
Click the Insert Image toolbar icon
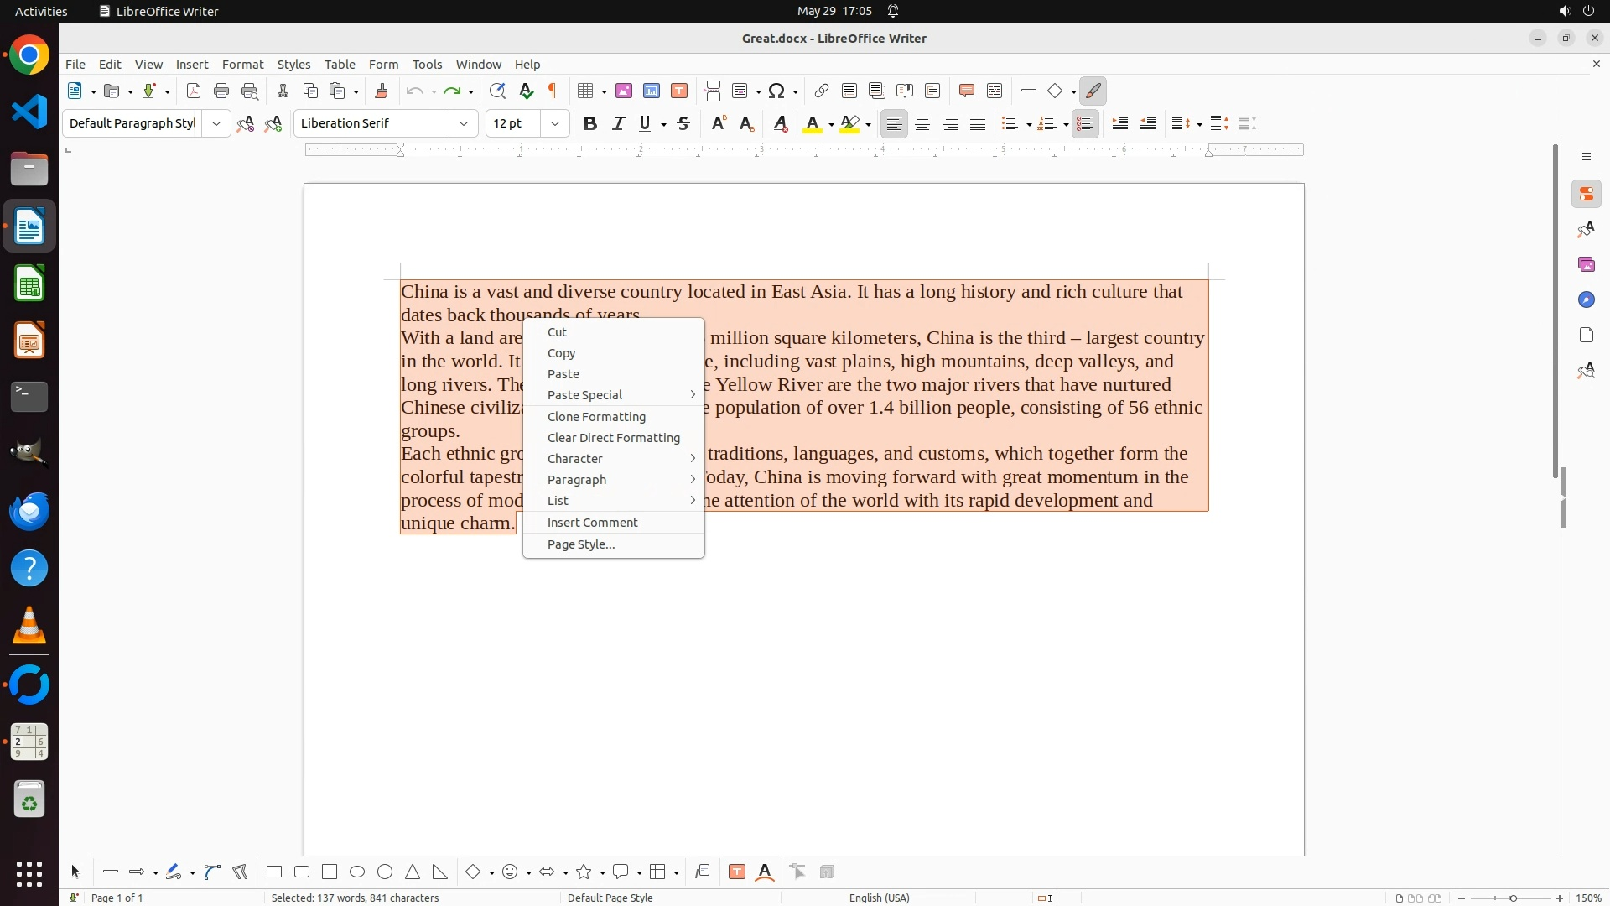pos(624,91)
